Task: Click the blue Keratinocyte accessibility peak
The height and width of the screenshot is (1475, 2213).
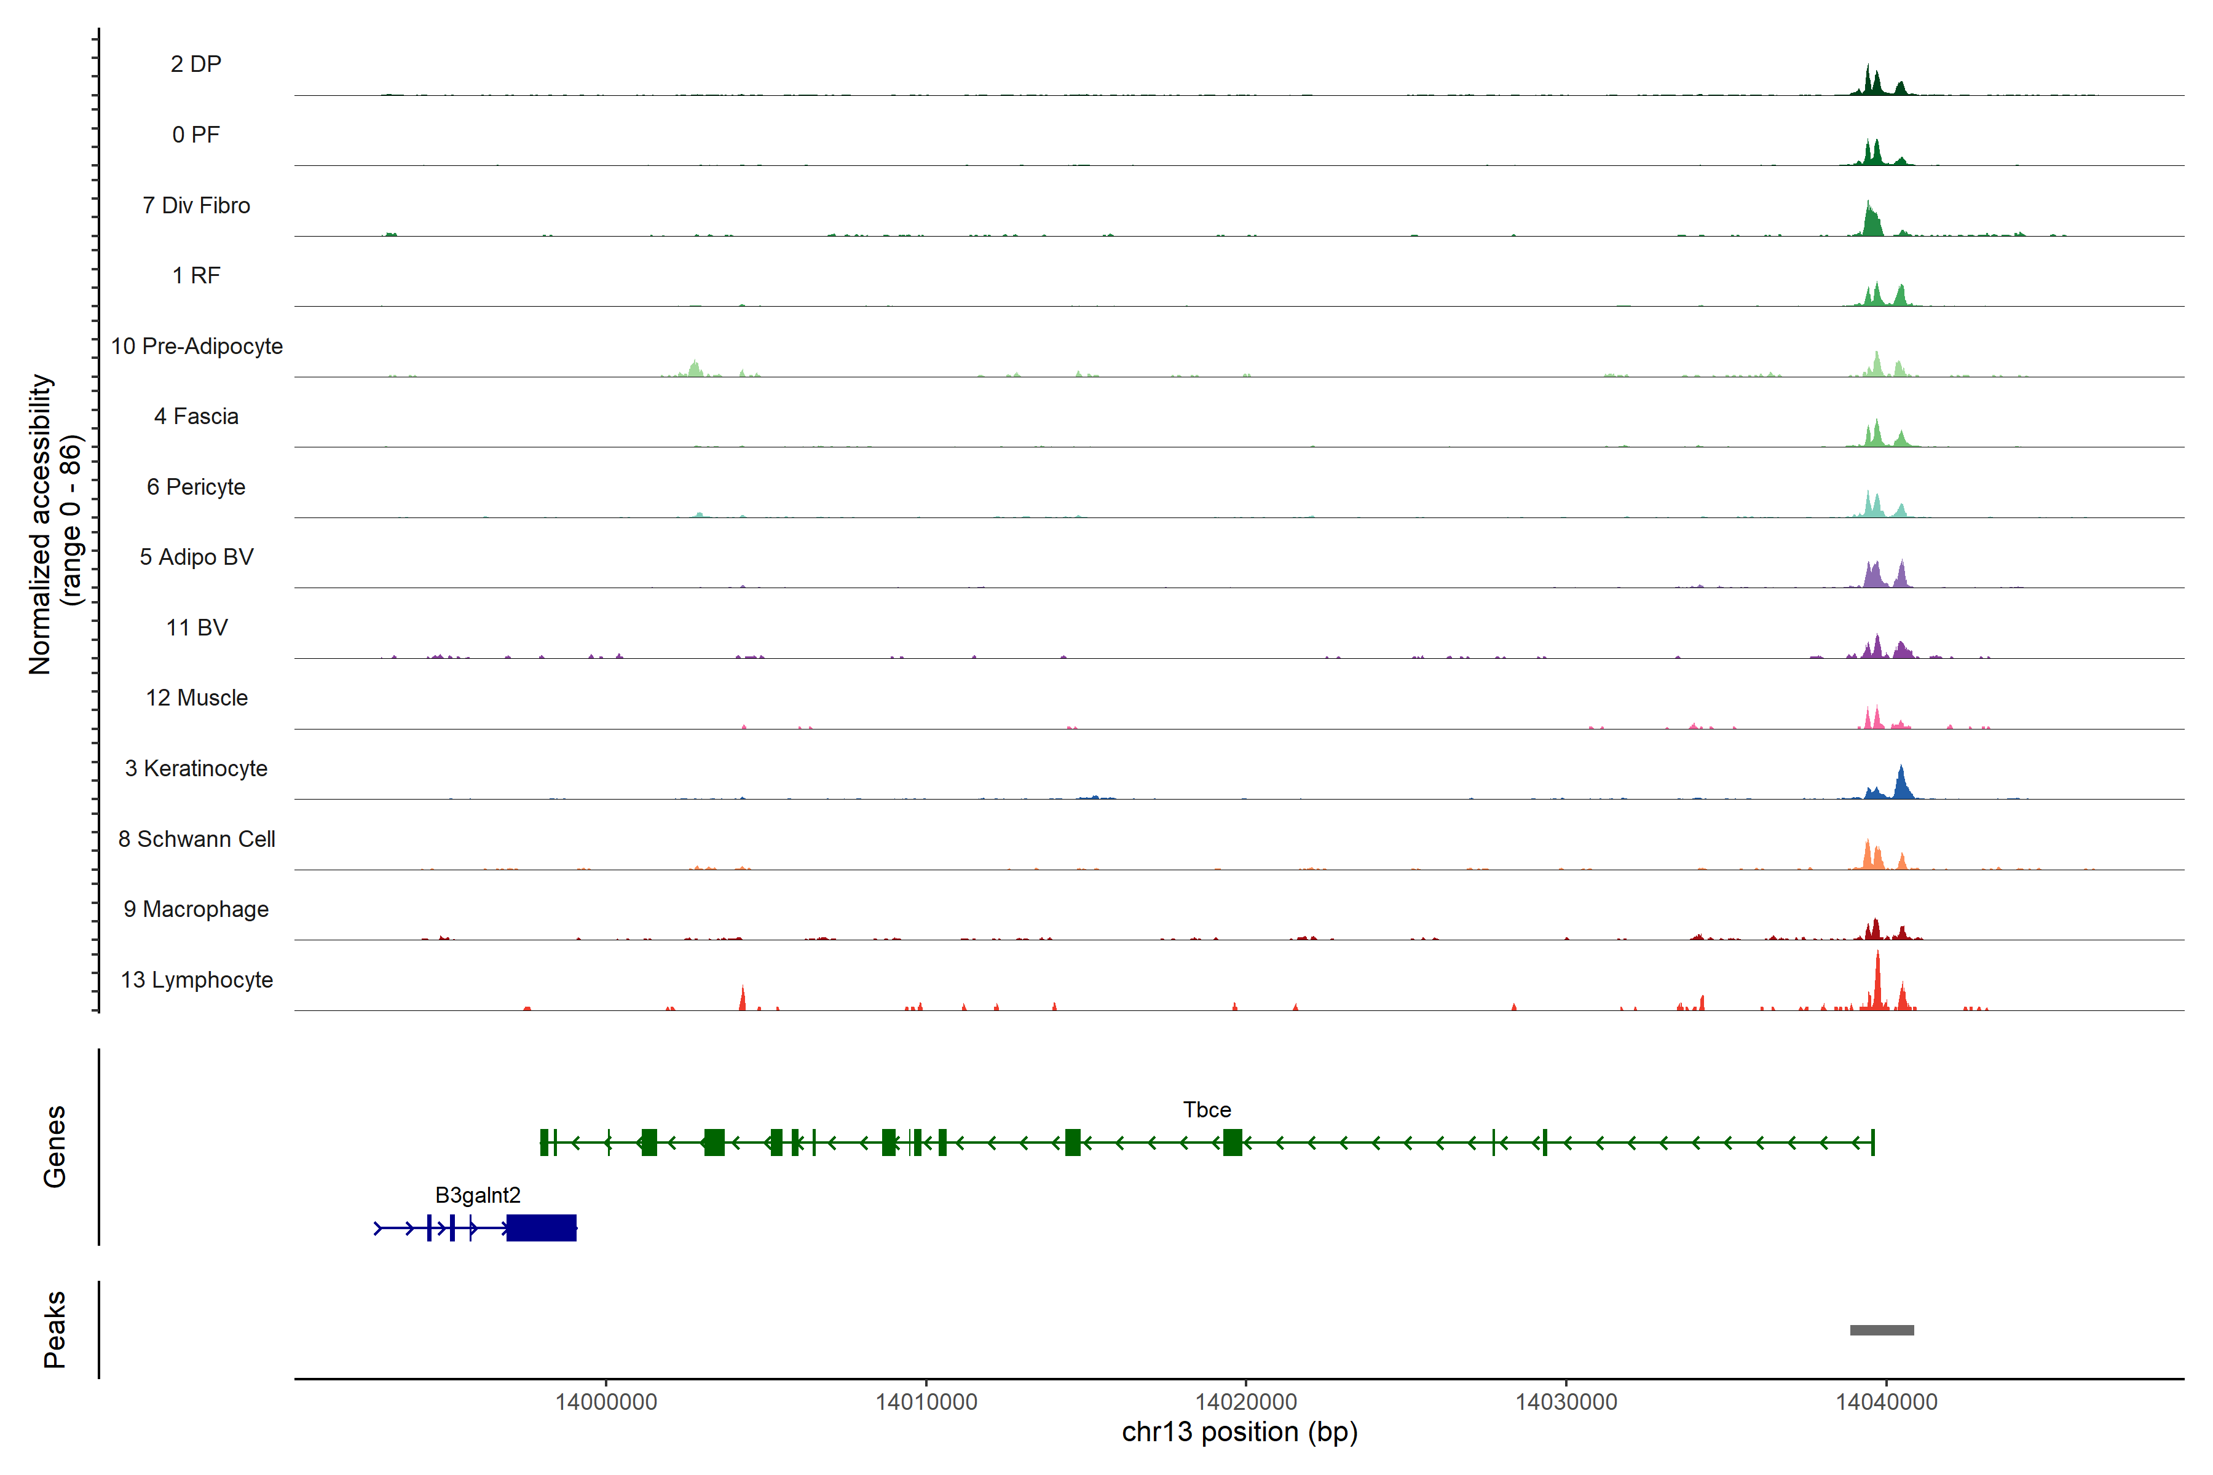Action: point(1901,785)
